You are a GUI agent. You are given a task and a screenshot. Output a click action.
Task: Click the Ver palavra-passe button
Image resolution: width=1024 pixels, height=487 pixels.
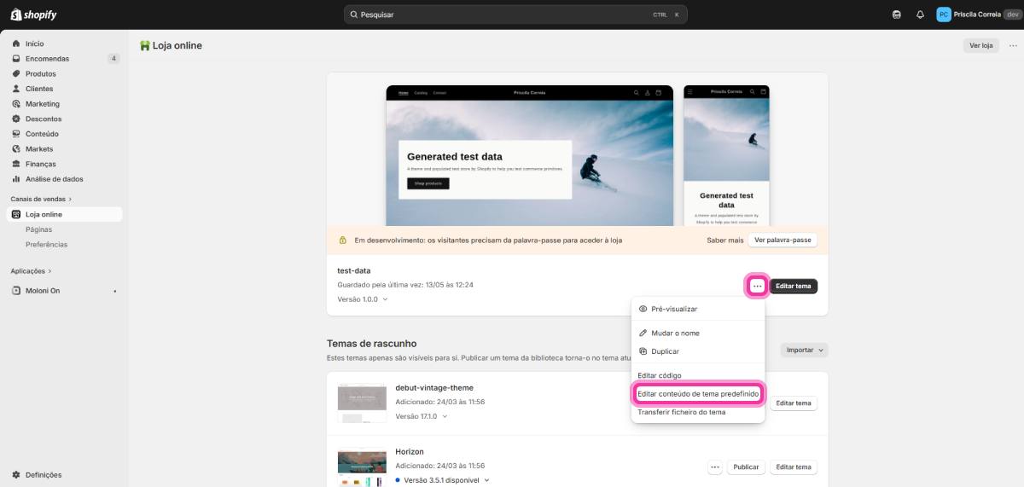click(783, 241)
